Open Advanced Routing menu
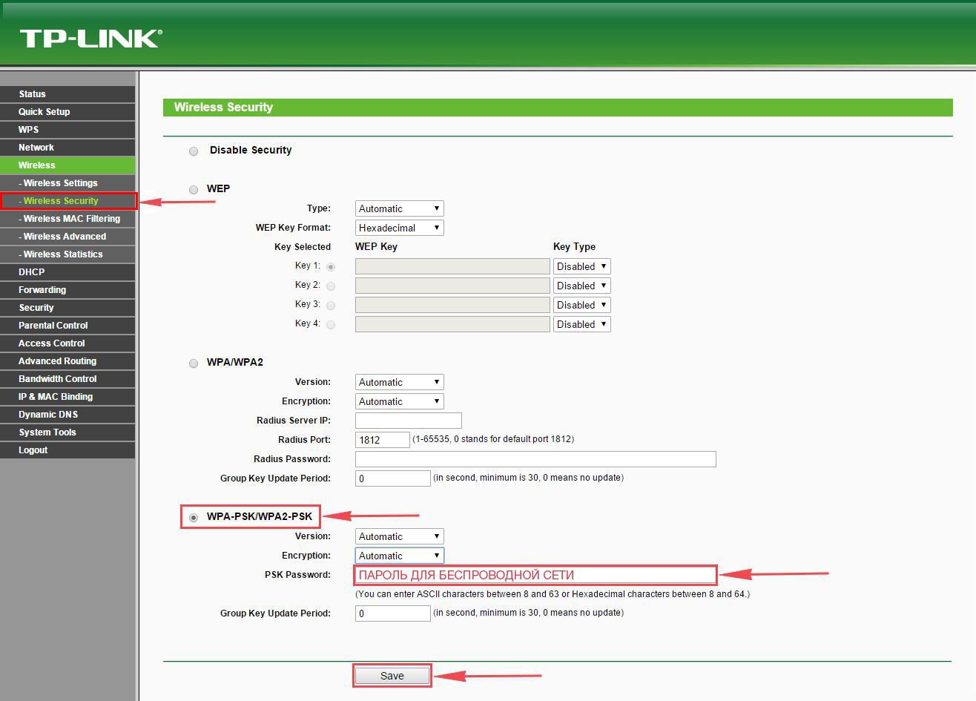Screen dimensions: 976x701 click(67, 361)
